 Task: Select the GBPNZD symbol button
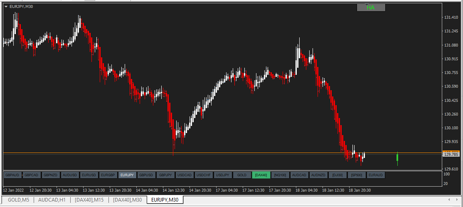coord(51,175)
